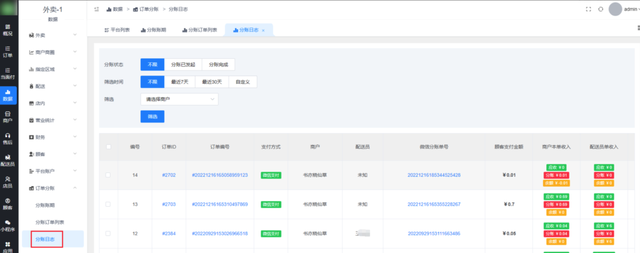640x253 pixels.
Task: Click the refresh icon beside admin avatar
Action: tap(601, 9)
